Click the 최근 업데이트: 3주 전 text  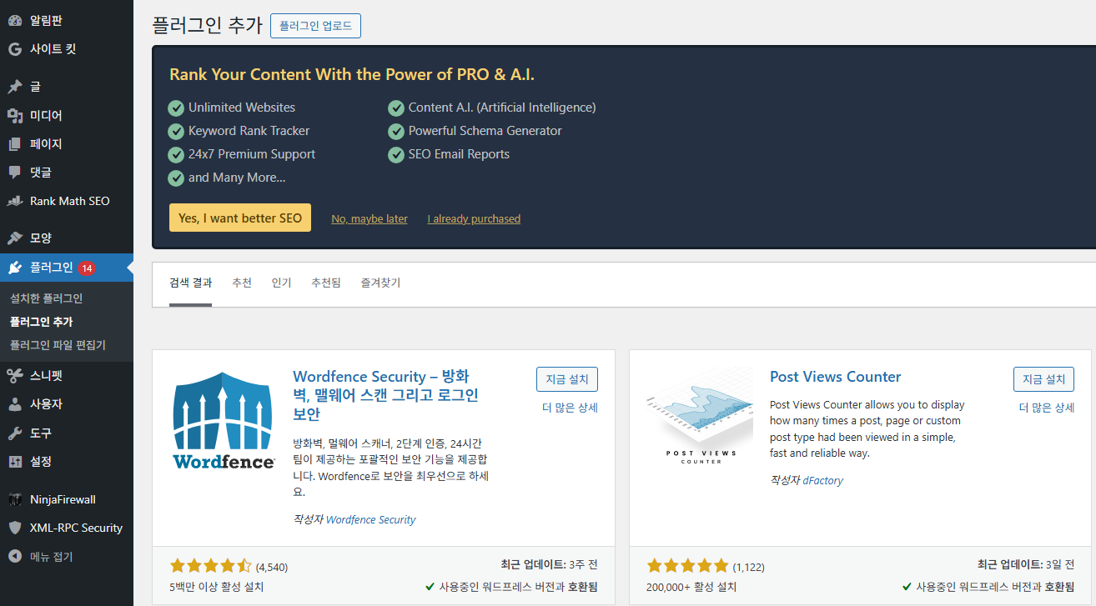click(x=550, y=564)
